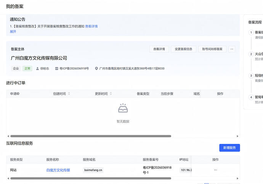Image resolution: width=263 pixels, height=184 pixels.
Task: Open 查看详情 link in the notice
Action: point(91,26)
